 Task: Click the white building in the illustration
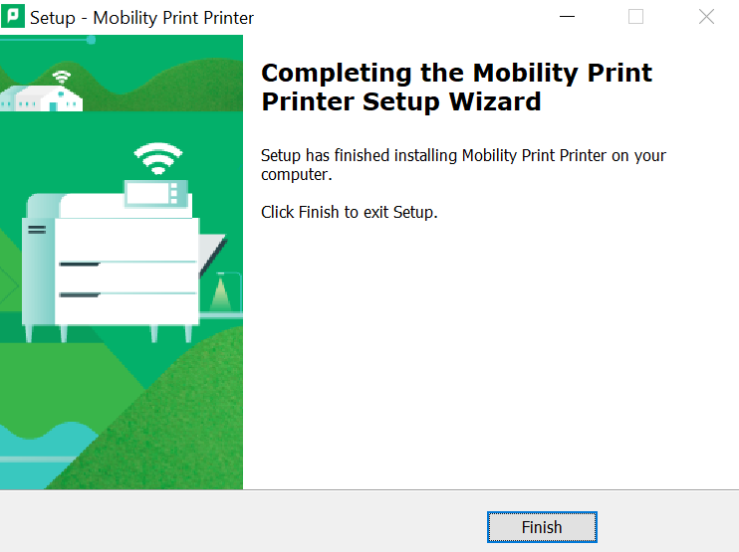pos(42,98)
